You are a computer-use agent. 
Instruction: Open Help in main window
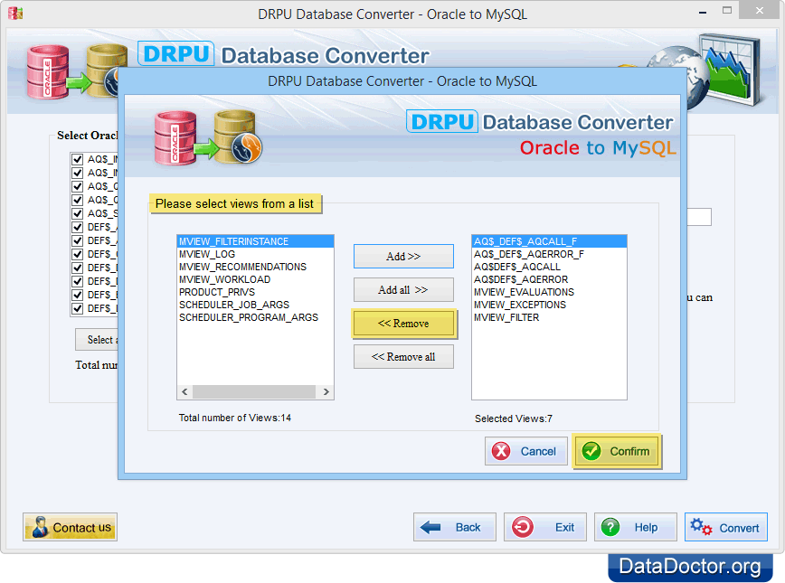(x=635, y=527)
